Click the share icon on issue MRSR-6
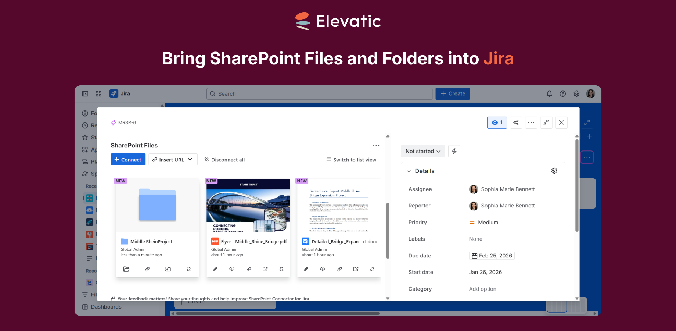The image size is (676, 331). coord(516,122)
